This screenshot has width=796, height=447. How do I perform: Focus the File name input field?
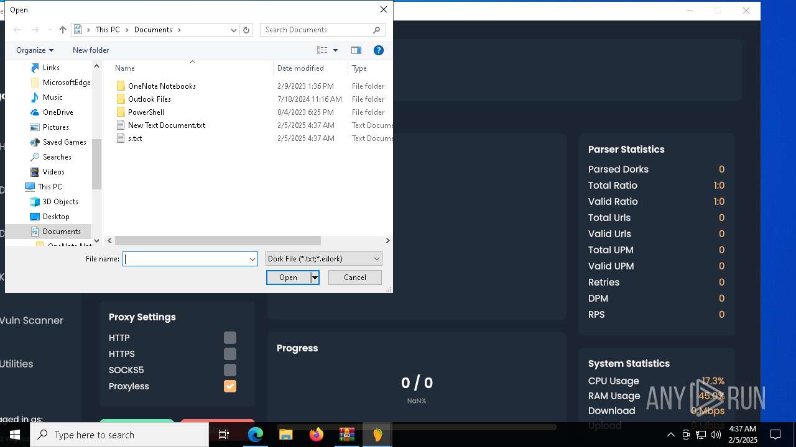click(x=186, y=259)
